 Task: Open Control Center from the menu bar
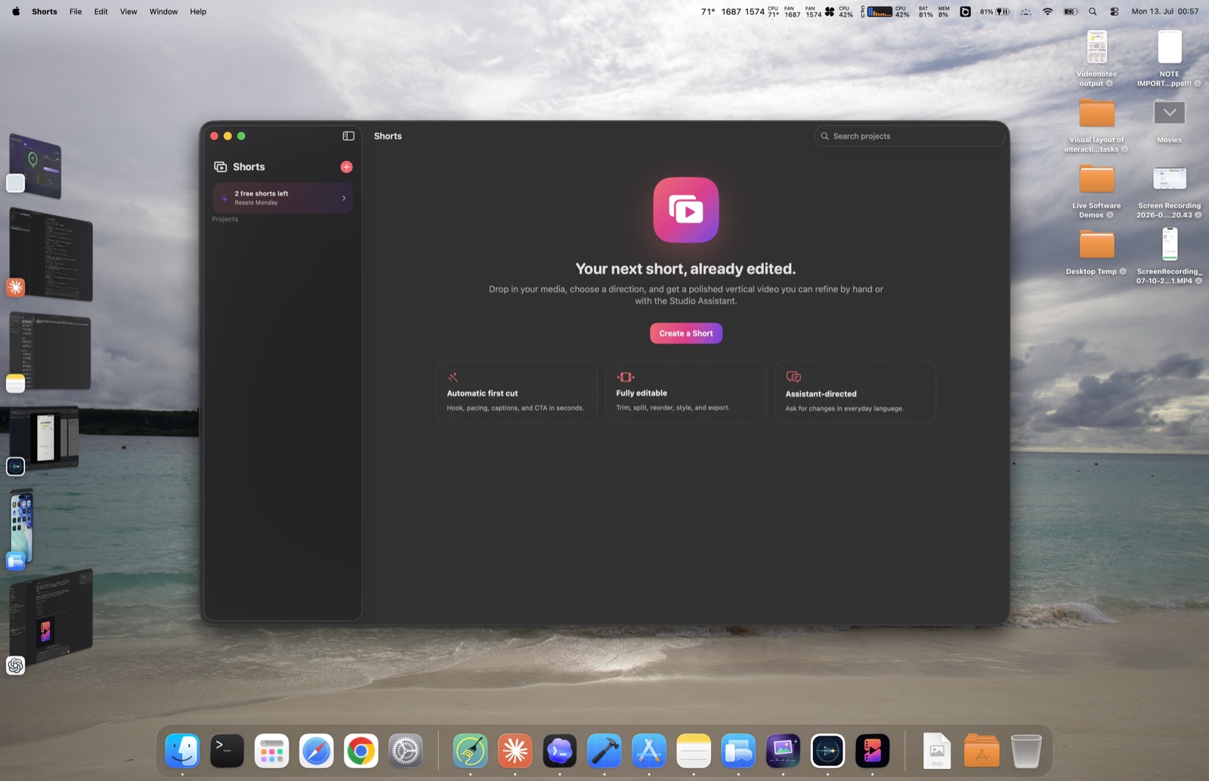click(1115, 11)
